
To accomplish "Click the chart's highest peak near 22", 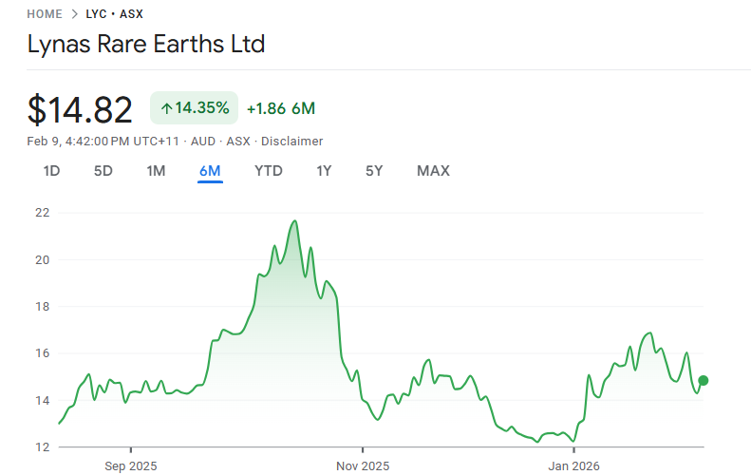I will point(295,221).
